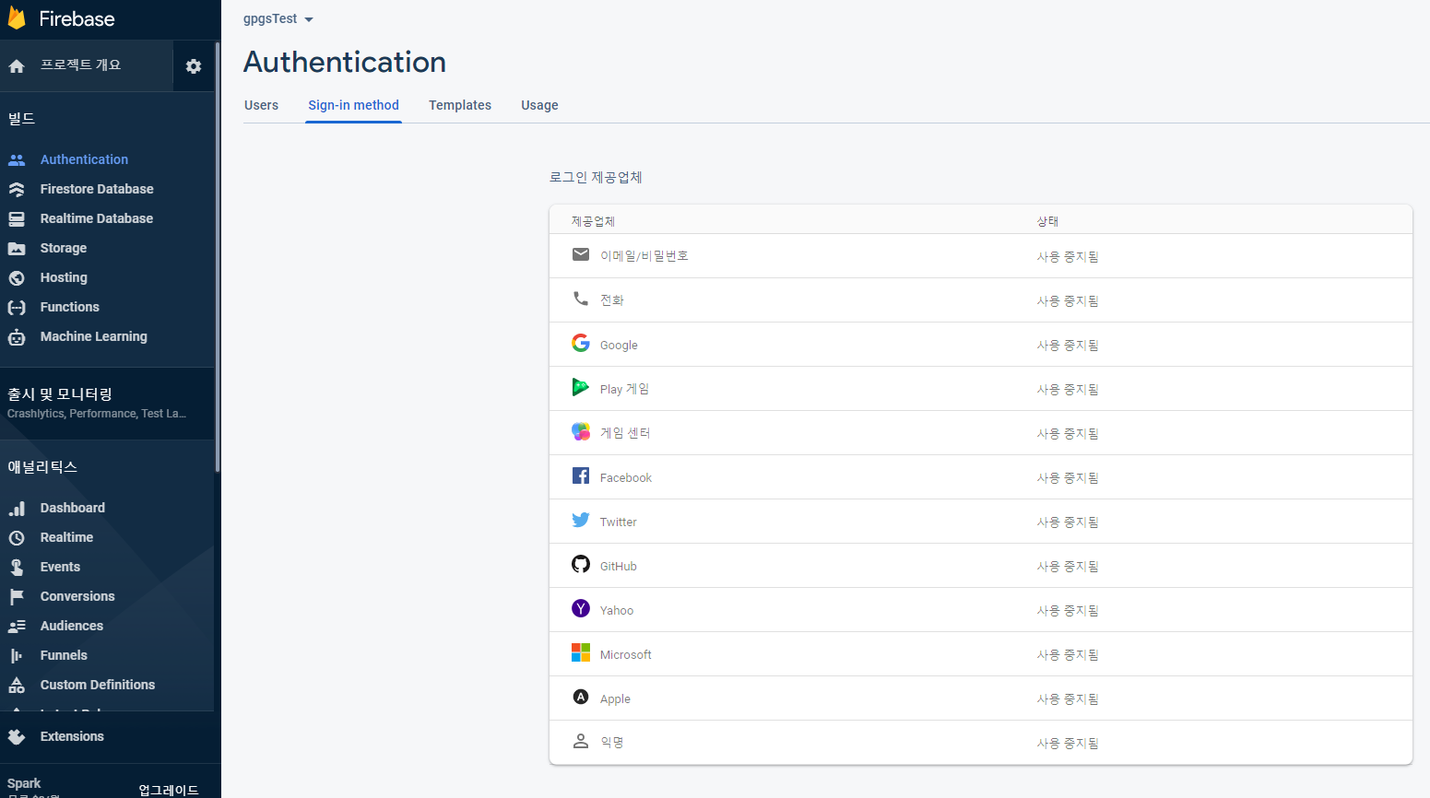Screen dimensions: 1430x798
Task: Open the Twitter provider name
Action: pyautogui.click(x=619, y=522)
